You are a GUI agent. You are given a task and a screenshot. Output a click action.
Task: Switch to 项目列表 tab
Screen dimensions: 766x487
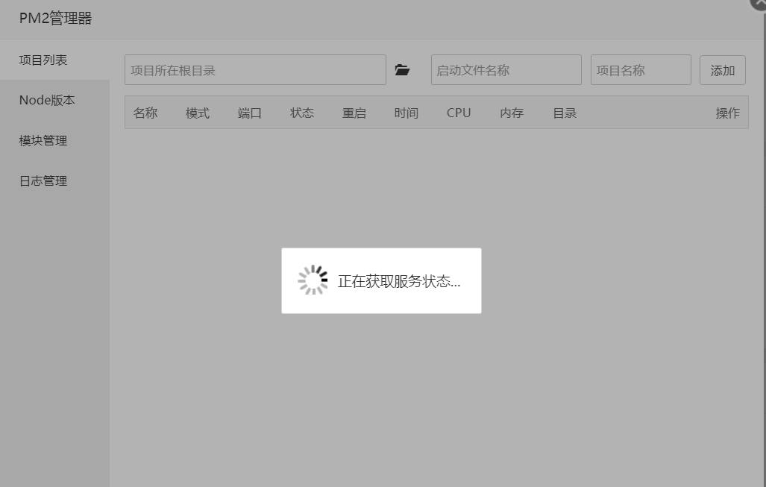click(x=54, y=60)
